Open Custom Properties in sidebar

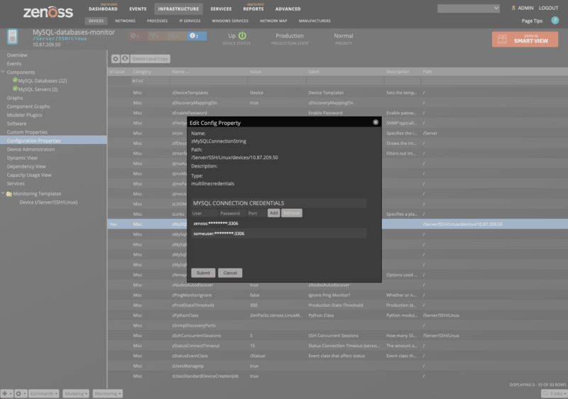27,132
